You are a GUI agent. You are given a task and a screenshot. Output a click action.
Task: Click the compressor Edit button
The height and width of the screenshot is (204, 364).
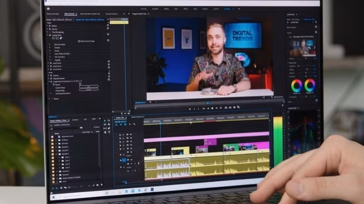[x=89, y=87]
